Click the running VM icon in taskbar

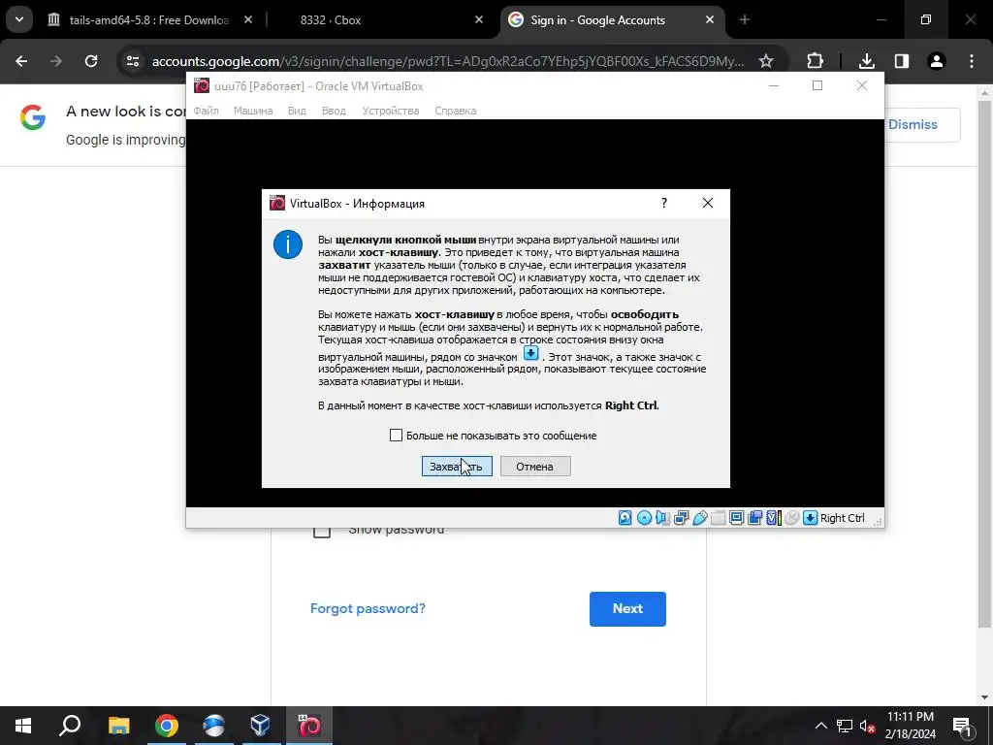coord(309,726)
